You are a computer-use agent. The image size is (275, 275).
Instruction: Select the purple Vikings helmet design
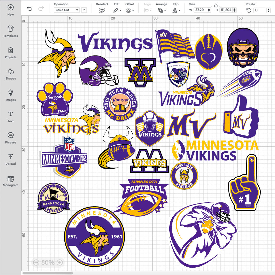99,71
